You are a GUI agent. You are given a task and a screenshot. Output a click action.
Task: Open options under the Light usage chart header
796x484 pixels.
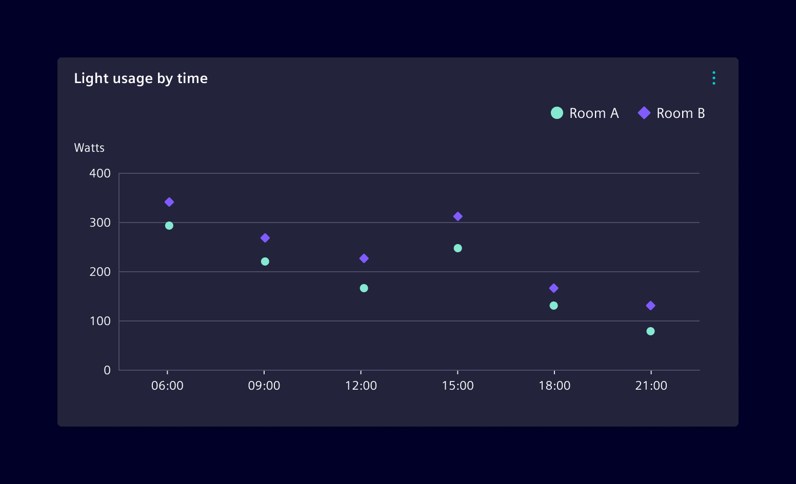click(714, 78)
